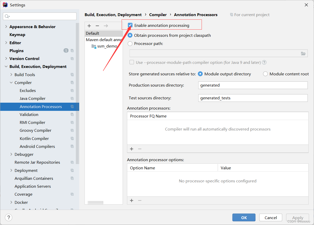Open Application Servers settings

(33, 186)
